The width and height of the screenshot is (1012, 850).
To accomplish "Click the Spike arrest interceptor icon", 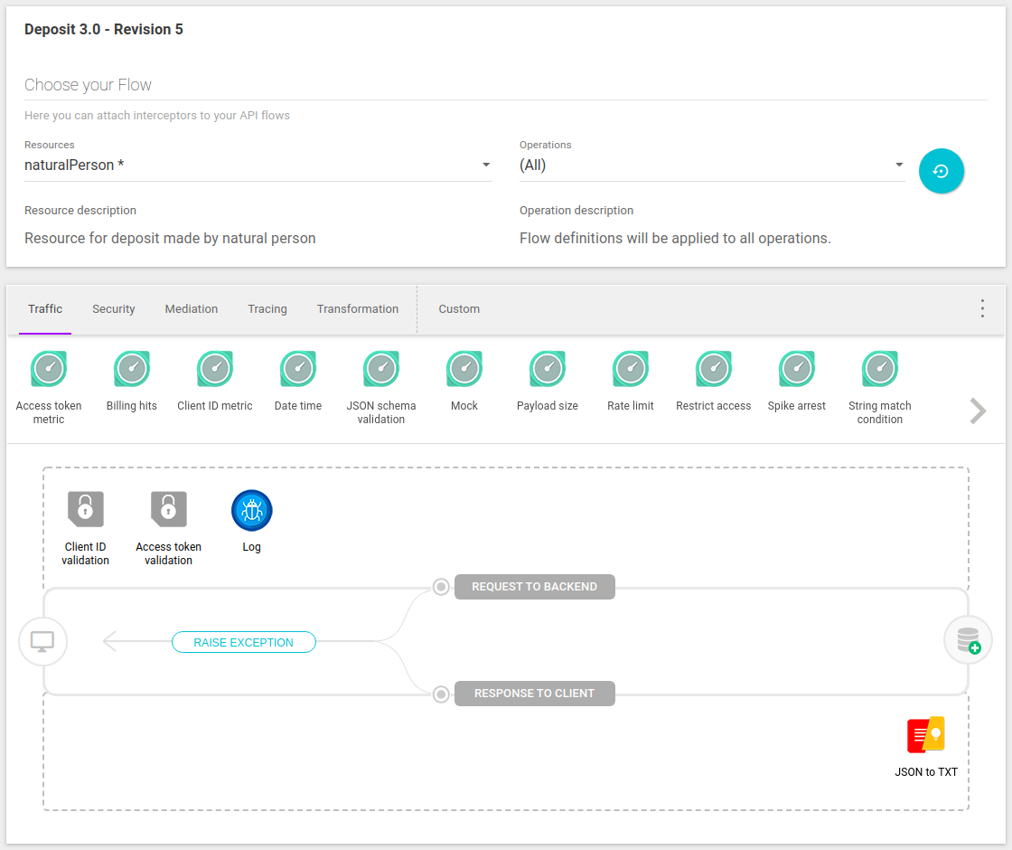I will (797, 369).
